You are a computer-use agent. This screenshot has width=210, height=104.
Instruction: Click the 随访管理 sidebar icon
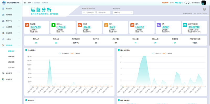coord(3,15)
